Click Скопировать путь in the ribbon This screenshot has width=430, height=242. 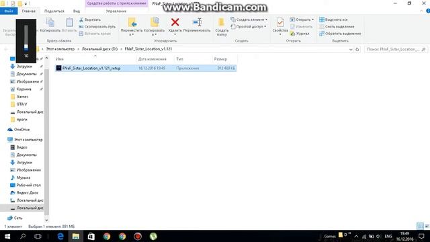(x=97, y=27)
